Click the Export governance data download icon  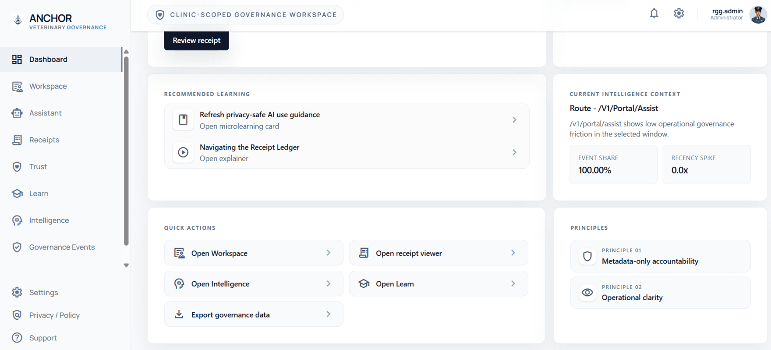(179, 314)
